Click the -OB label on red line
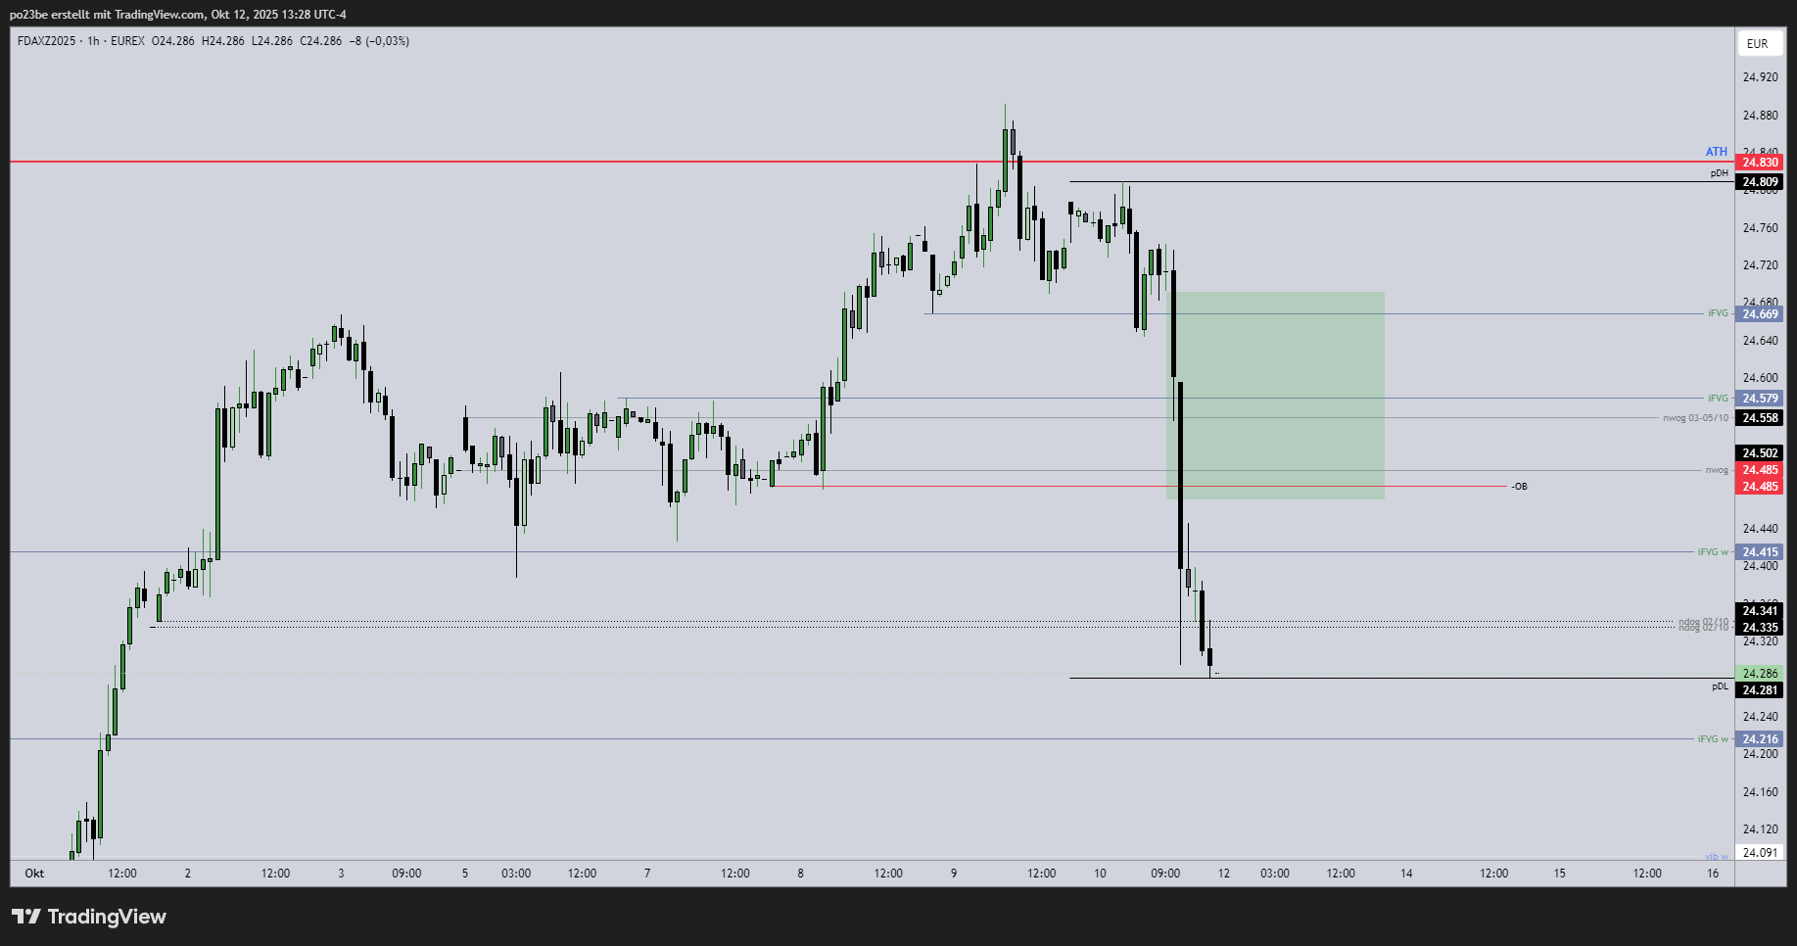The image size is (1797, 946). coord(1519,487)
